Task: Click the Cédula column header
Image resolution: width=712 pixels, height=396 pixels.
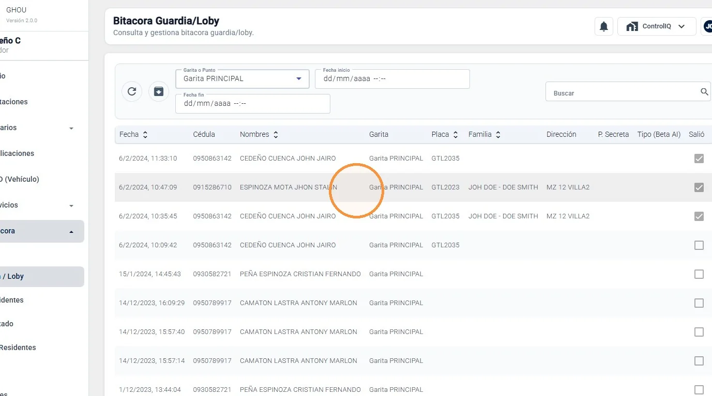Action: click(204, 134)
